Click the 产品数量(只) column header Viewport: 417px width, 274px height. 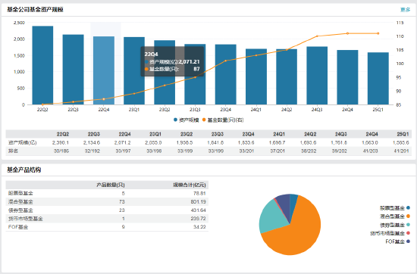111,185
